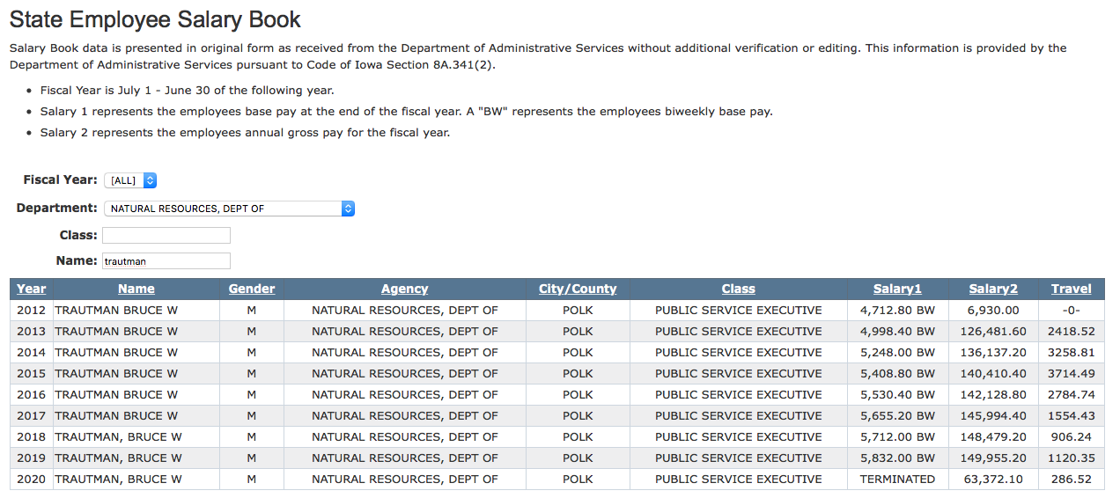Open the Department dropdown showing Natural Resources
Viewport: 1120px width, 498px height.
[x=229, y=209]
